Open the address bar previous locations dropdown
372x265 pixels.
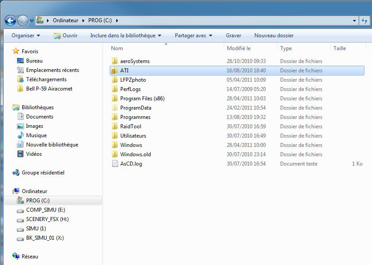click(x=354, y=20)
